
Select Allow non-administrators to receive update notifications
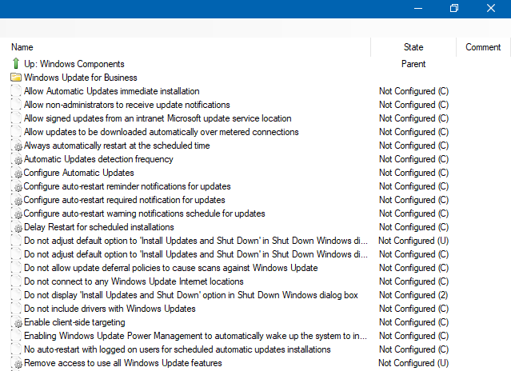(x=126, y=105)
